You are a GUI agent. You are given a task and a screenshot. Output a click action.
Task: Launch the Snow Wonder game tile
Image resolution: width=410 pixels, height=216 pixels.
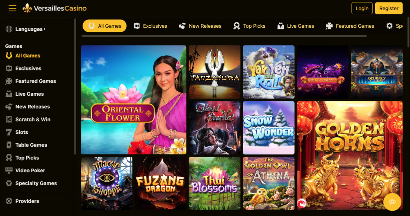click(x=269, y=128)
